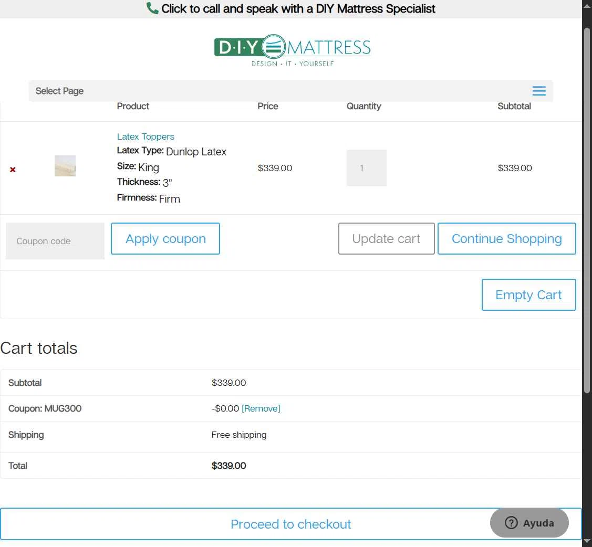The width and height of the screenshot is (592, 547).
Task: Click the vertical scrollbar thumb
Action: point(587,211)
